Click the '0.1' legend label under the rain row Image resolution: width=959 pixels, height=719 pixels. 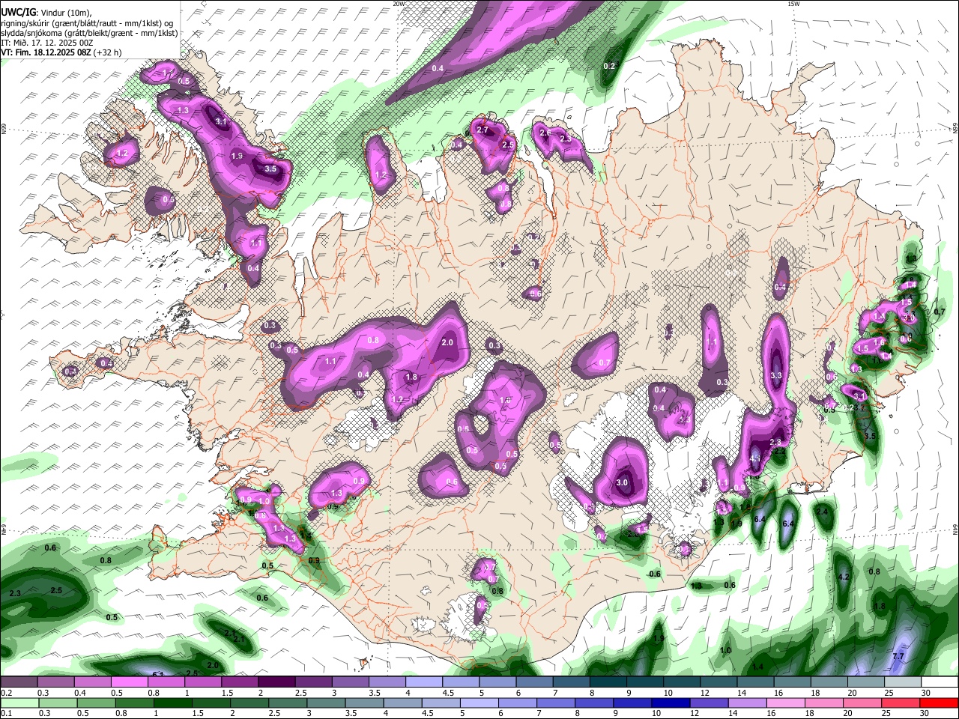6,714
